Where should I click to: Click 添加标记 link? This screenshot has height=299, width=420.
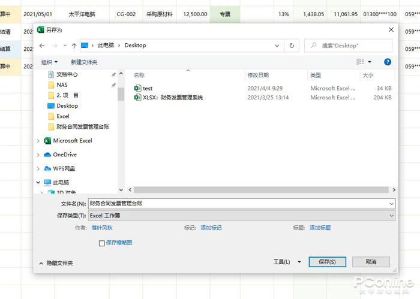tap(211, 228)
